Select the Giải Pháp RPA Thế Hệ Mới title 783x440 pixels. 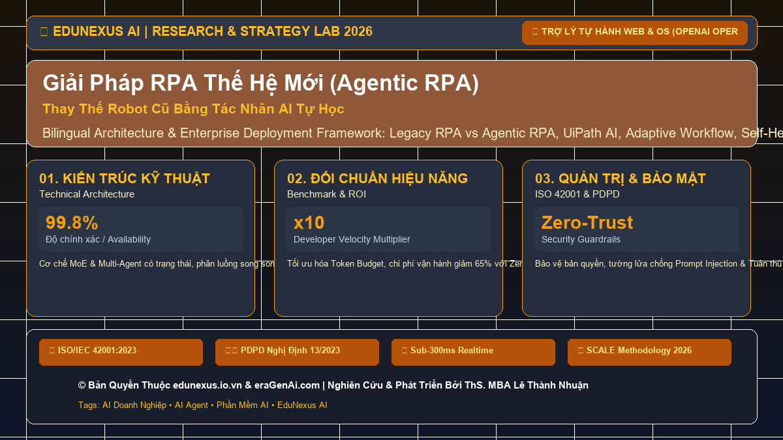pos(260,83)
